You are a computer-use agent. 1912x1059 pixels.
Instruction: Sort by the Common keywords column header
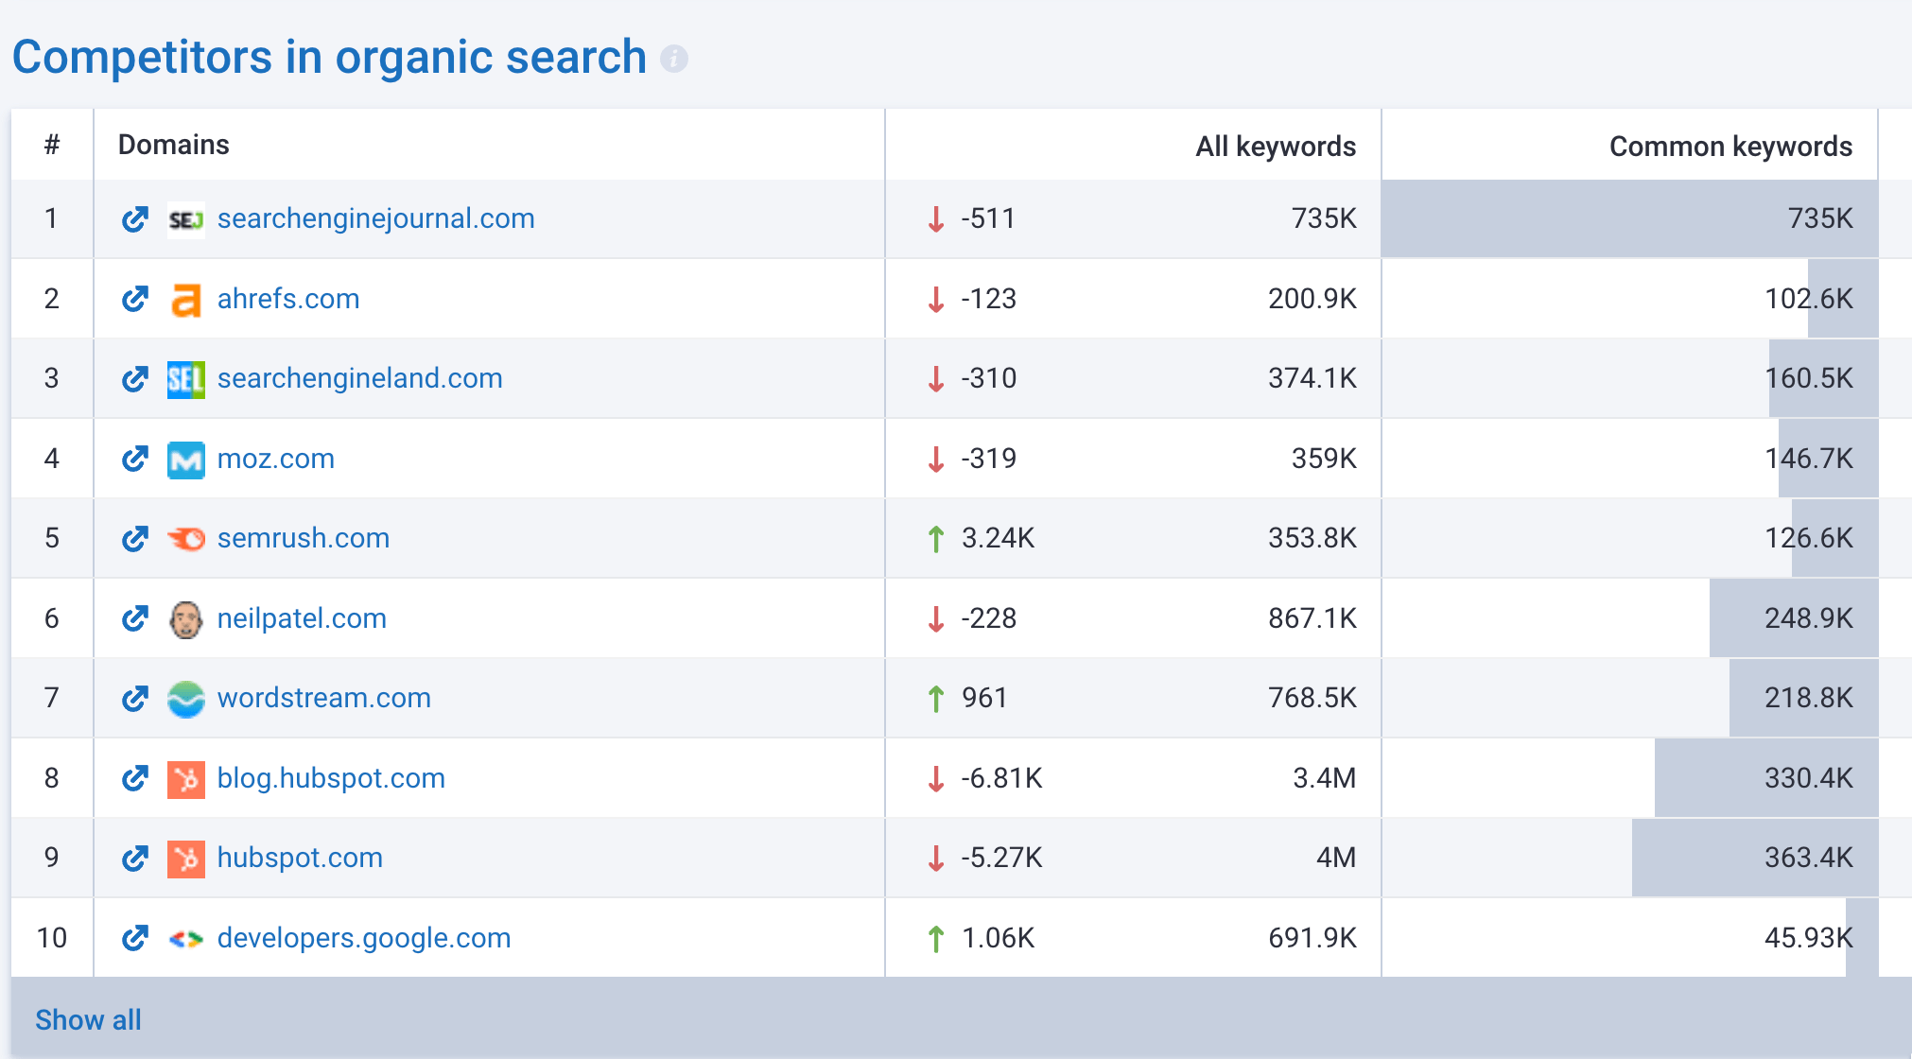pos(1729,147)
